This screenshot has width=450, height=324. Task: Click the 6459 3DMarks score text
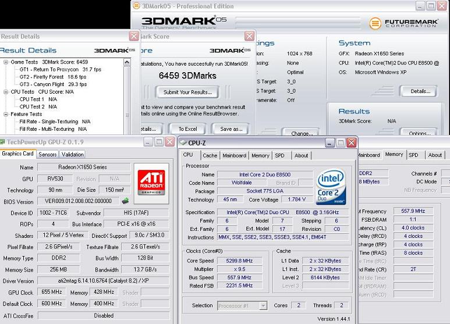(x=187, y=76)
